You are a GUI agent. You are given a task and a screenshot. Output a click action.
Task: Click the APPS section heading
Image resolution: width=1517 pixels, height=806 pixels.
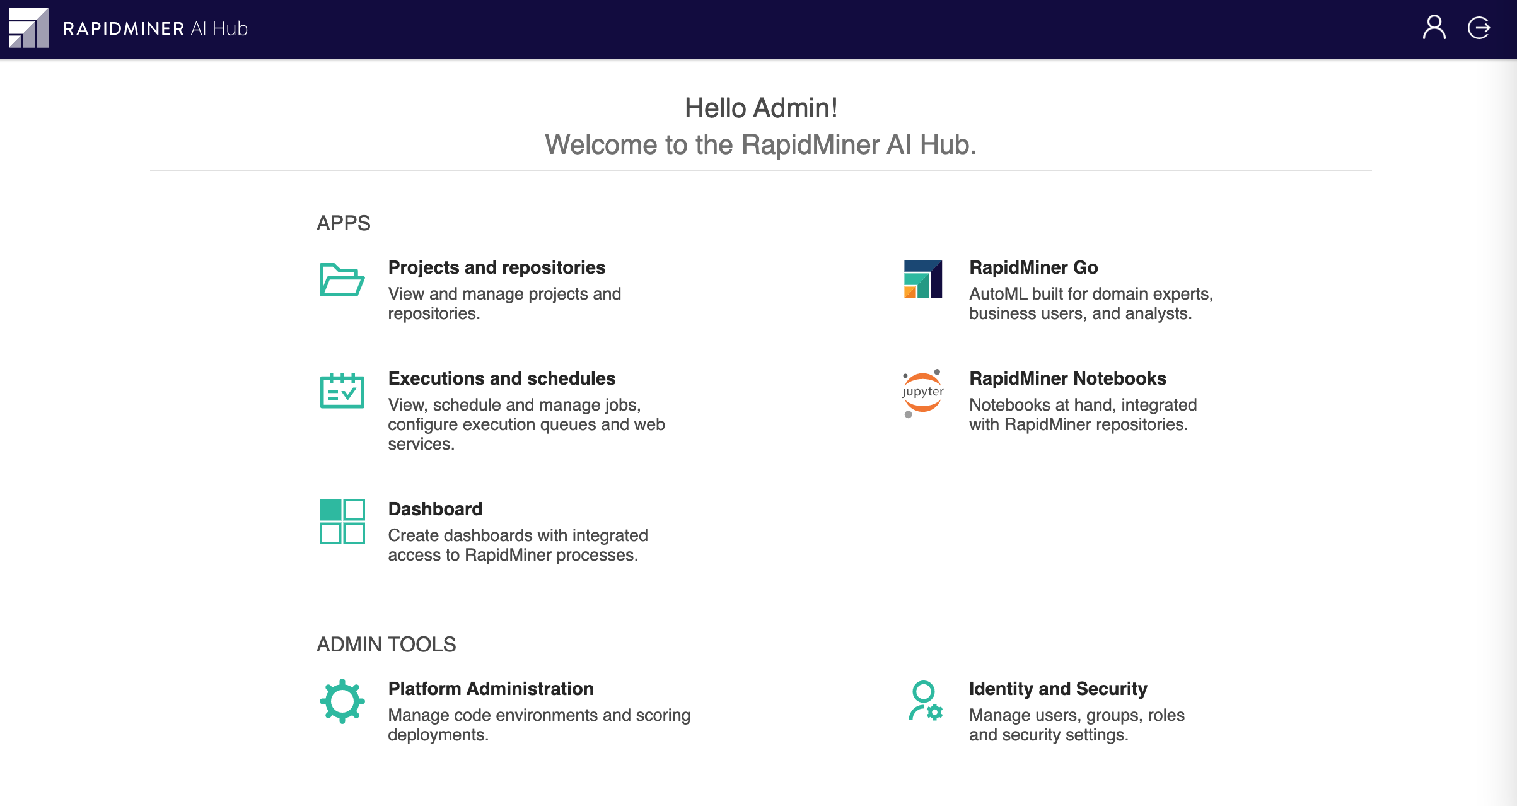(344, 223)
